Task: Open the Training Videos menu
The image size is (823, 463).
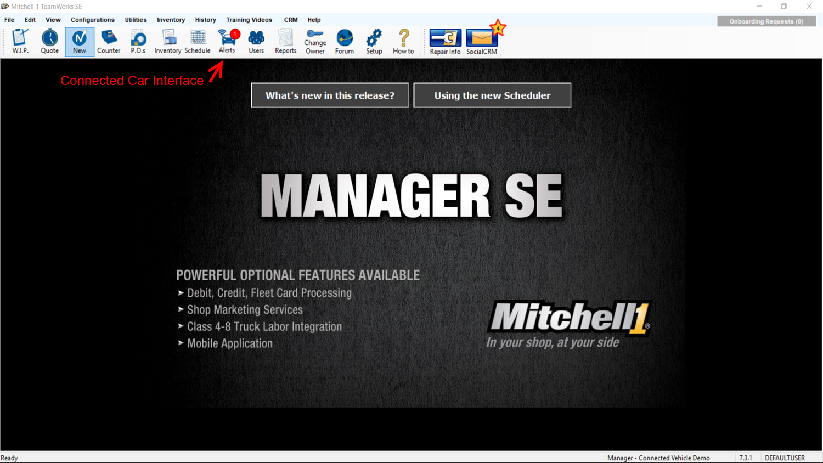Action: [249, 20]
